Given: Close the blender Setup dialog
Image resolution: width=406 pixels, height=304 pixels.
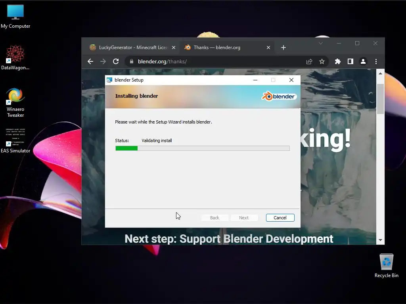Looking at the screenshot, I should (x=291, y=80).
